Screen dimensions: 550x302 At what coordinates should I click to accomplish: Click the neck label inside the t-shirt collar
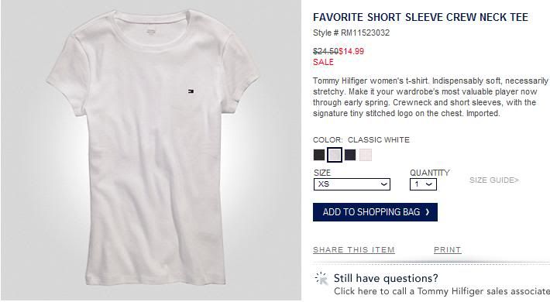pos(150,32)
